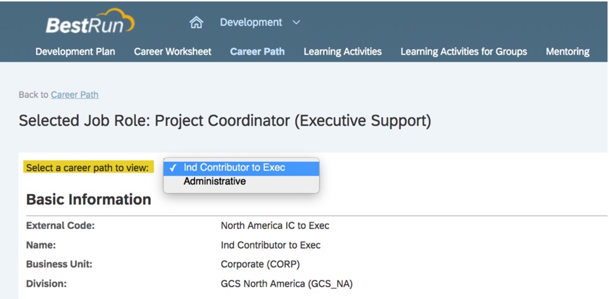Image resolution: width=609 pixels, height=299 pixels.
Task: Open Learning Activities for Groups tab
Action: [x=463, y=51]
